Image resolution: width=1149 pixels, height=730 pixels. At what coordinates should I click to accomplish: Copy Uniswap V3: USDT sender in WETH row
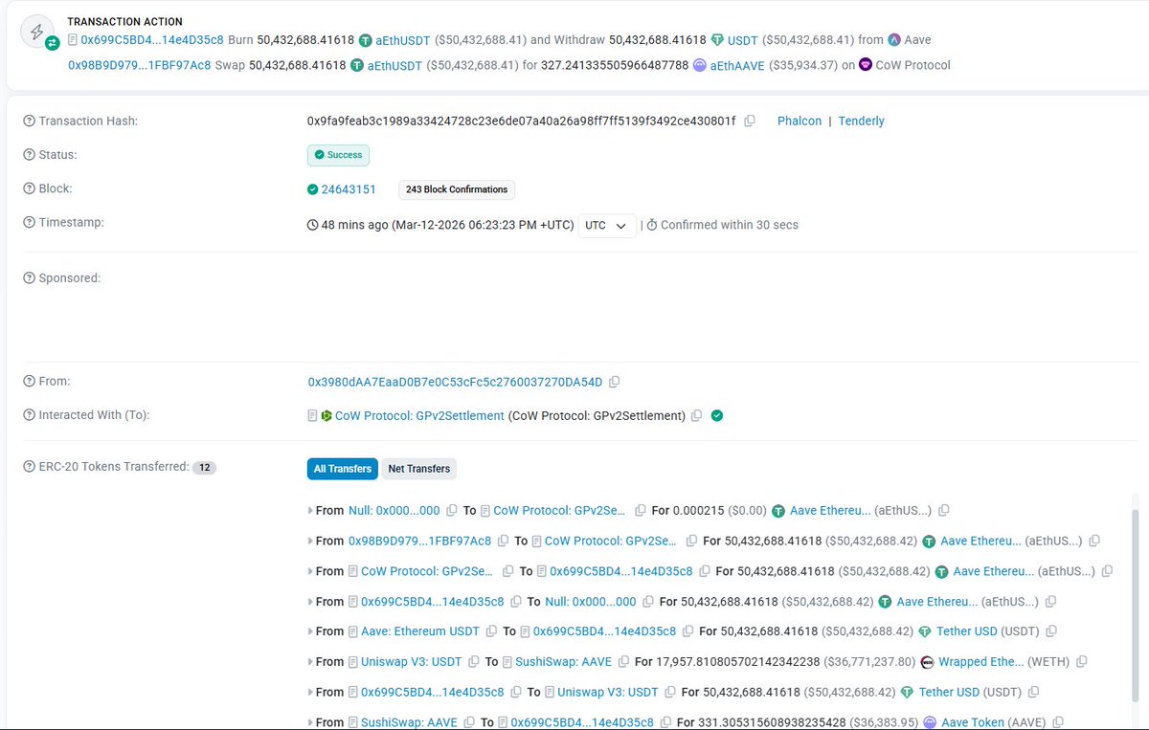[x=474, y=662]
